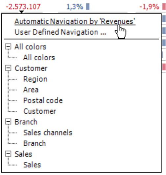Collapse the Customer tree group

tap(8, 68)
